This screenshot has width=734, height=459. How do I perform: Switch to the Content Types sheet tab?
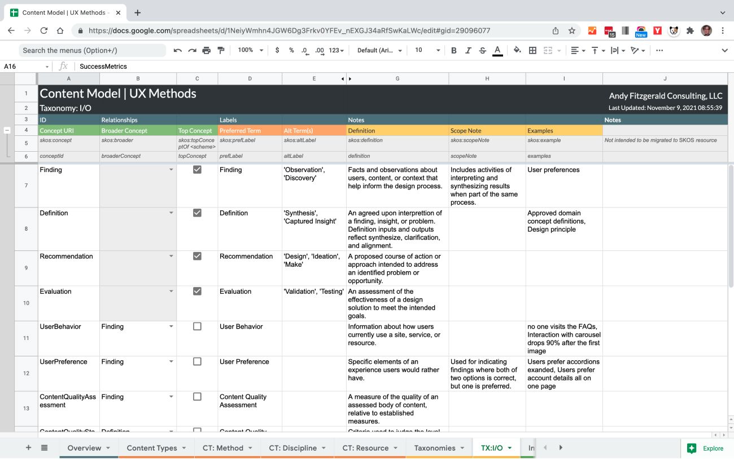tap(156, 448)
